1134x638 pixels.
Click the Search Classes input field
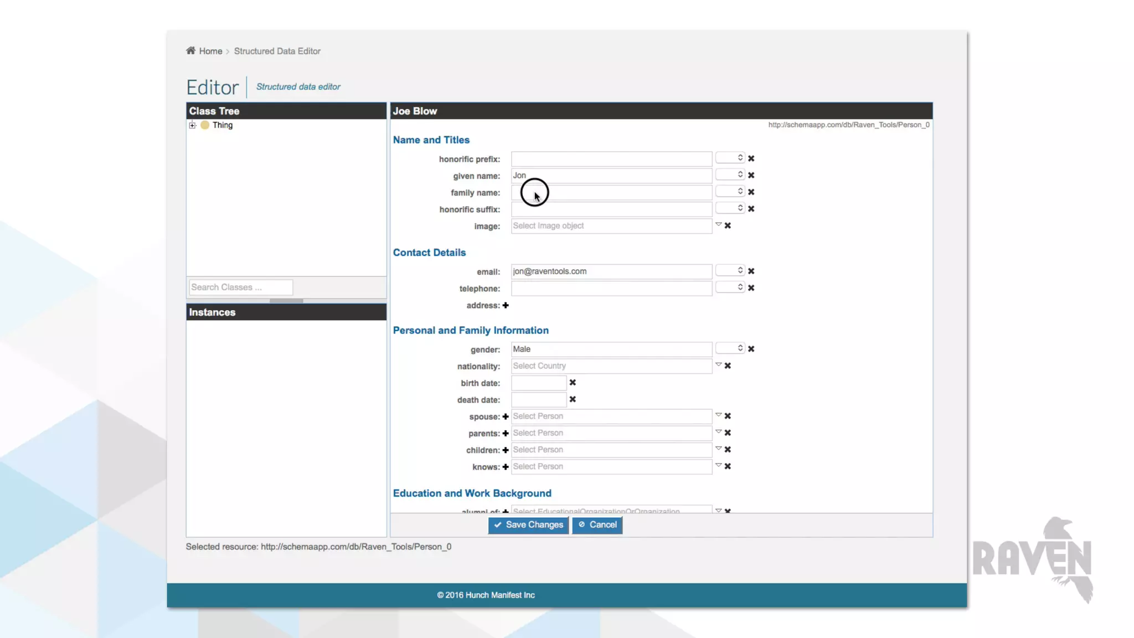(240, 287)
